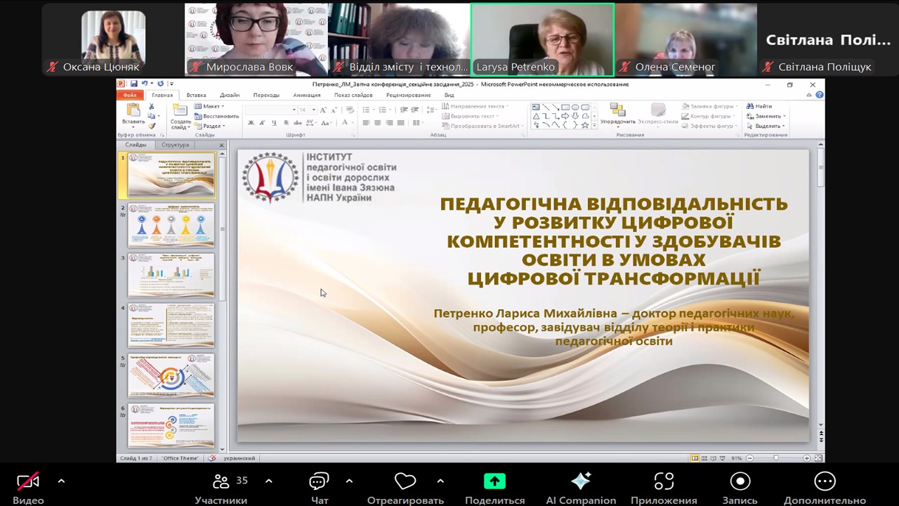
Task: Open the AI Companion sparkle icon
Action: click(x=581, y=481)
